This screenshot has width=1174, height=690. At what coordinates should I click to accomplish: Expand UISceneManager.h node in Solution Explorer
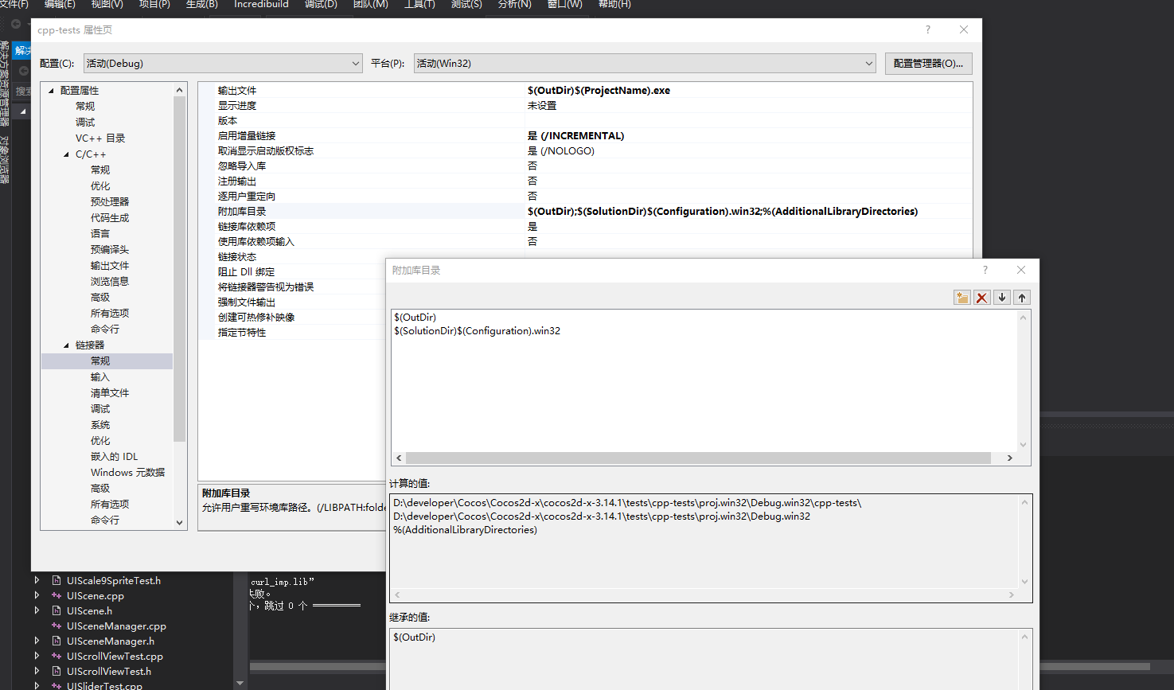pyautogui.click(x=37, y=641)
